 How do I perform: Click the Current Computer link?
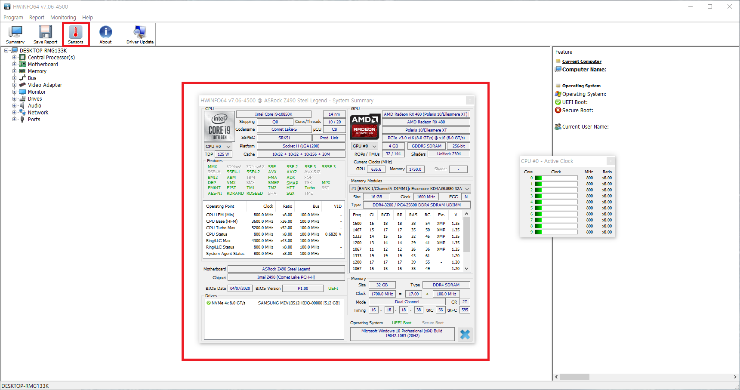coord(582,61)
